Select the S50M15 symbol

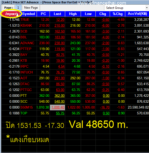(26, 108)
